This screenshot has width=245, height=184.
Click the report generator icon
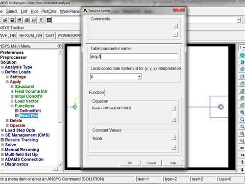pos(34,20)
